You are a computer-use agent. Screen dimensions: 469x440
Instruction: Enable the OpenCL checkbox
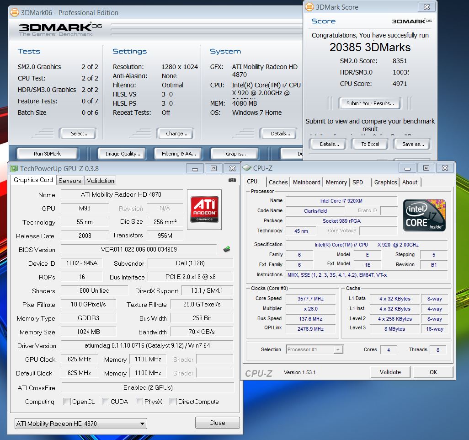[67, 402]
